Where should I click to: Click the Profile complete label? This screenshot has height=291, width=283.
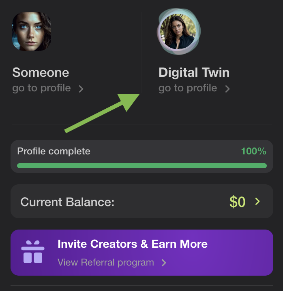(54, 151)
